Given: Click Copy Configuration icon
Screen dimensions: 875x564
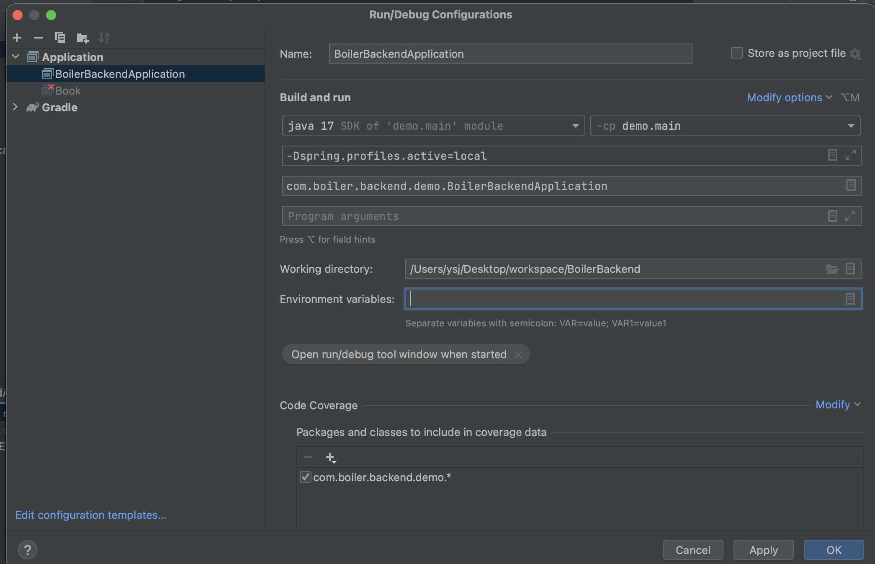Looking at the screenshot, I should [60, 38].
